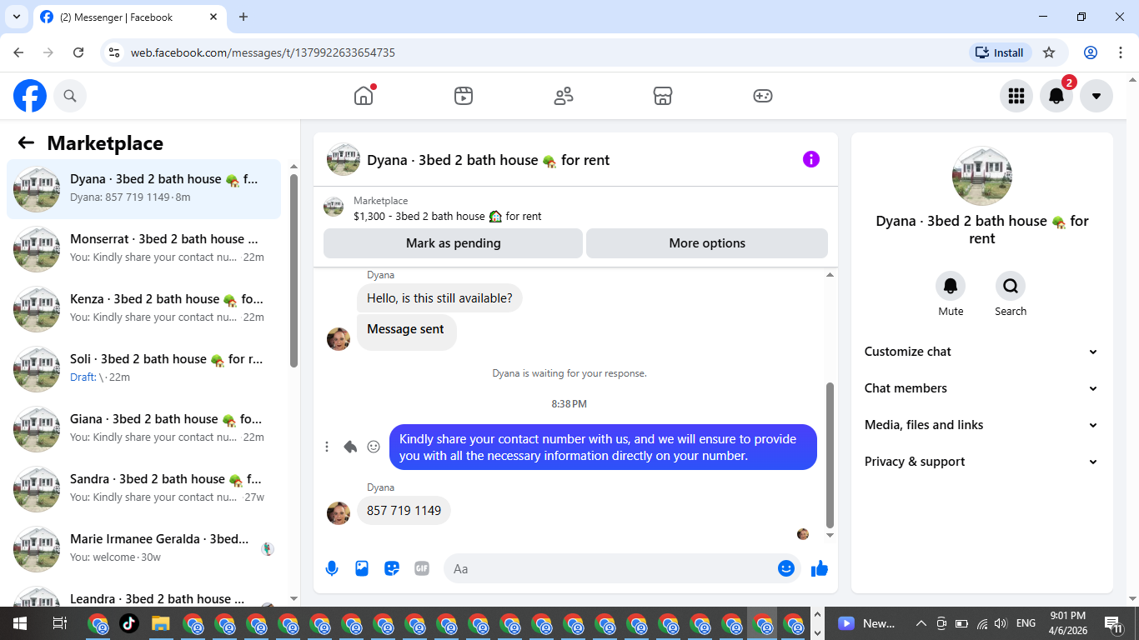1139x640 pixels.
Task: Expand Privacy & support section
Action: [x=981, y=462]
